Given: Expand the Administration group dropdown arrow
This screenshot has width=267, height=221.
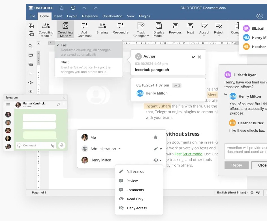Looking at the screenshot, I should [x=119, y=149].
